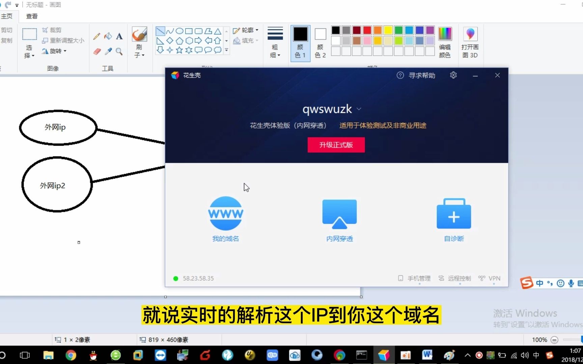Click the red 升级正式版 button
Viewport: 583px width, 364px height.
pos(336,145)
